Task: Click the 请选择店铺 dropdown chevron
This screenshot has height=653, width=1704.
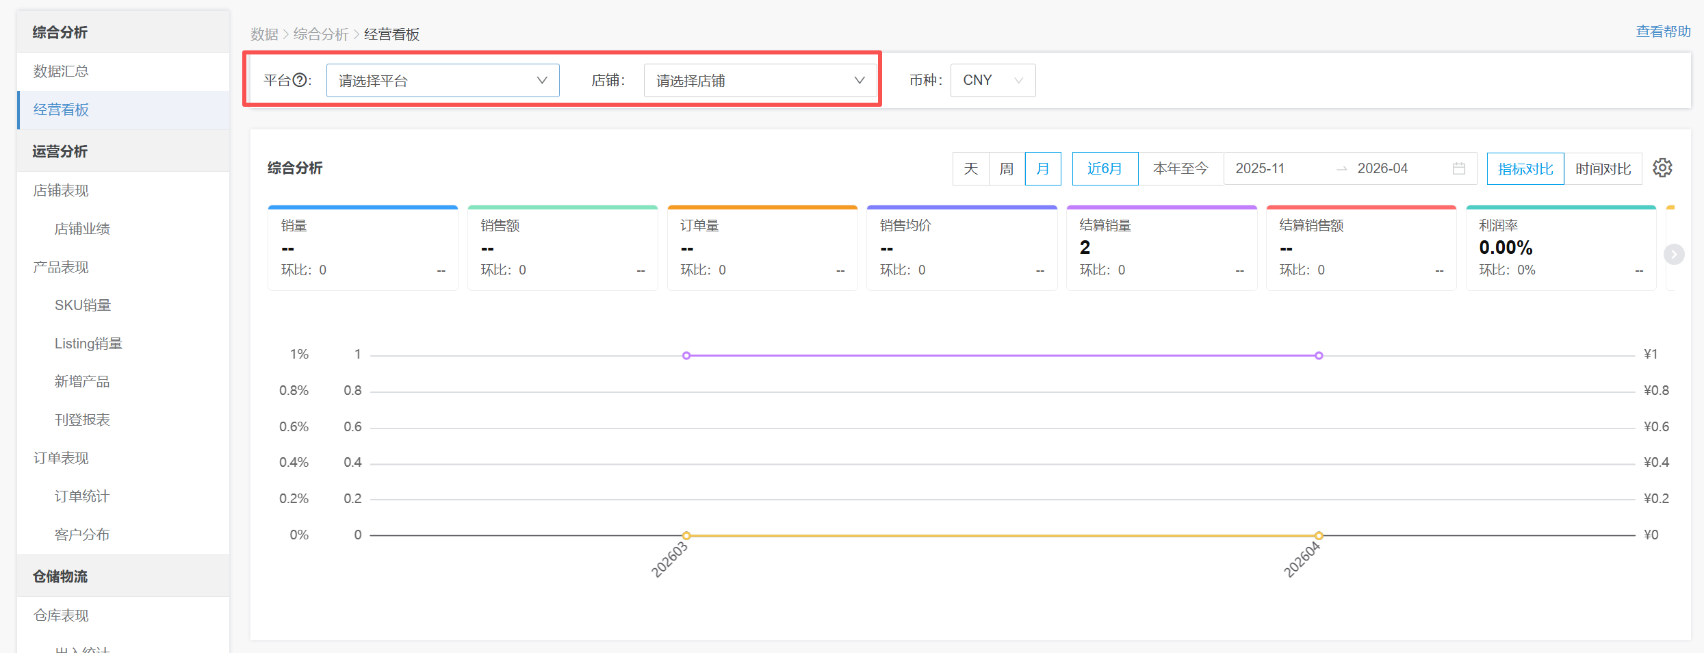Action: coord(860,81)
